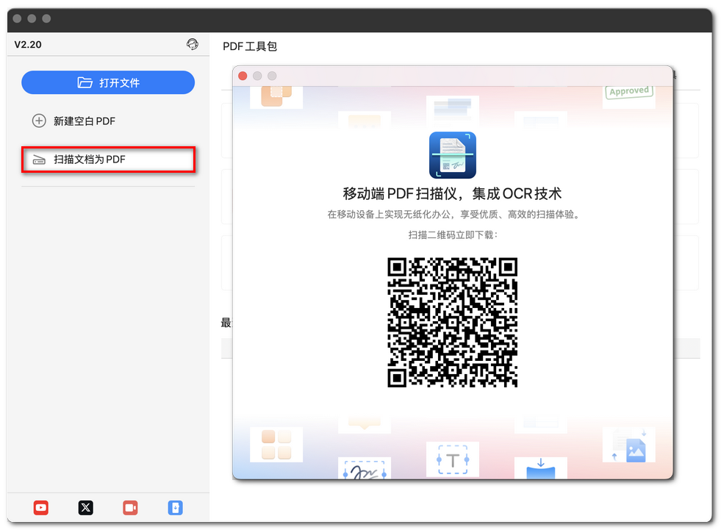
Task: Click the V2.20 version label
Action: (x=28, y=44)
